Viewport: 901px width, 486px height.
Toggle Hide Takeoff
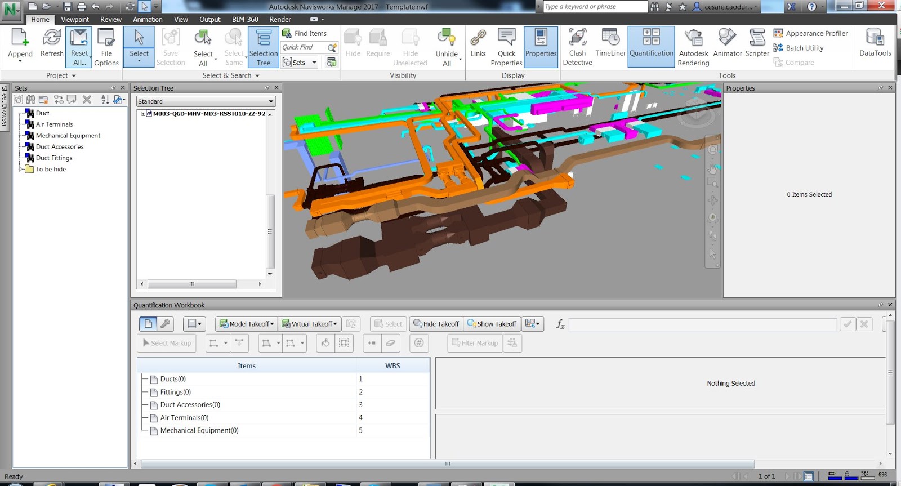436,324
